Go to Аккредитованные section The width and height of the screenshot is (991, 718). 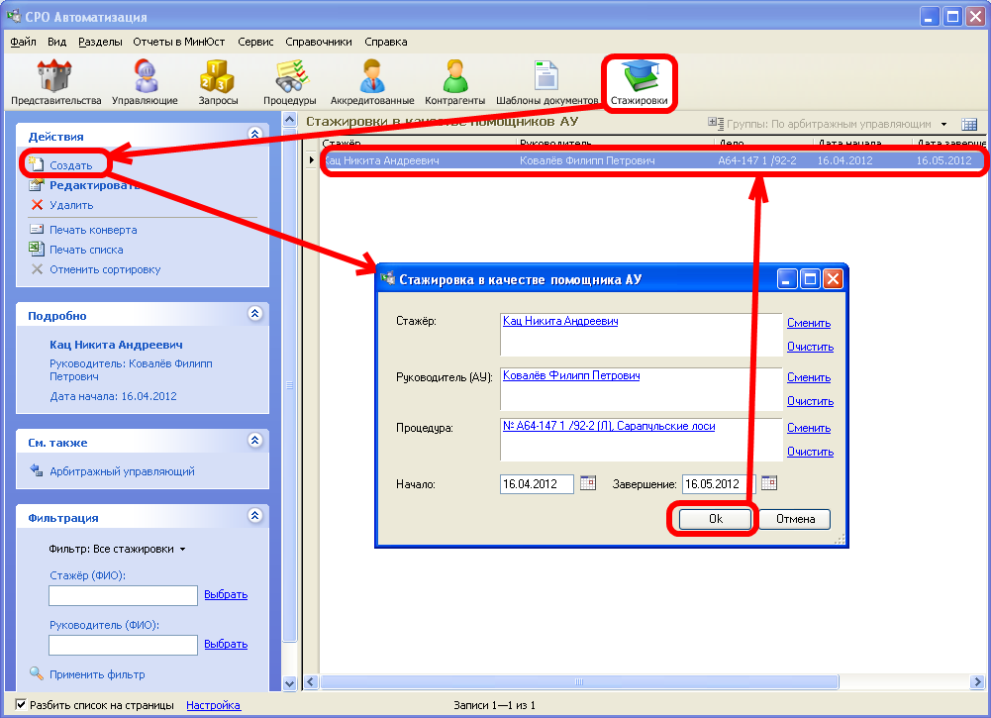pyautogui.click(x=372, y=81)
